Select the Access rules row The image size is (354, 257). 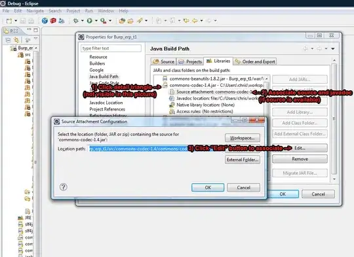tap(201, 111)
